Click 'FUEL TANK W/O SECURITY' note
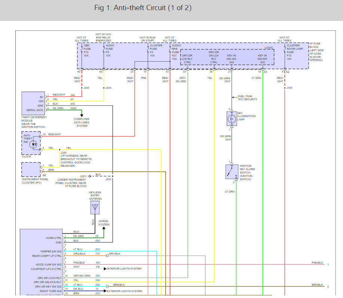 click(x=248, y=98)
